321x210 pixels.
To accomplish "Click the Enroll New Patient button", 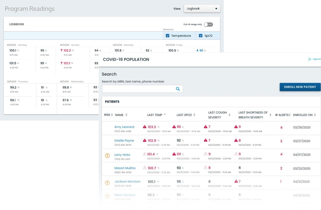I will [x=300, y=87].
